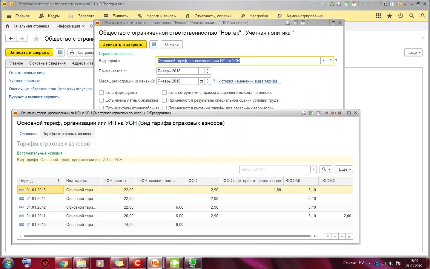Click Отмена button in Учетная политика
430x269 pixels.
(172, 44)
